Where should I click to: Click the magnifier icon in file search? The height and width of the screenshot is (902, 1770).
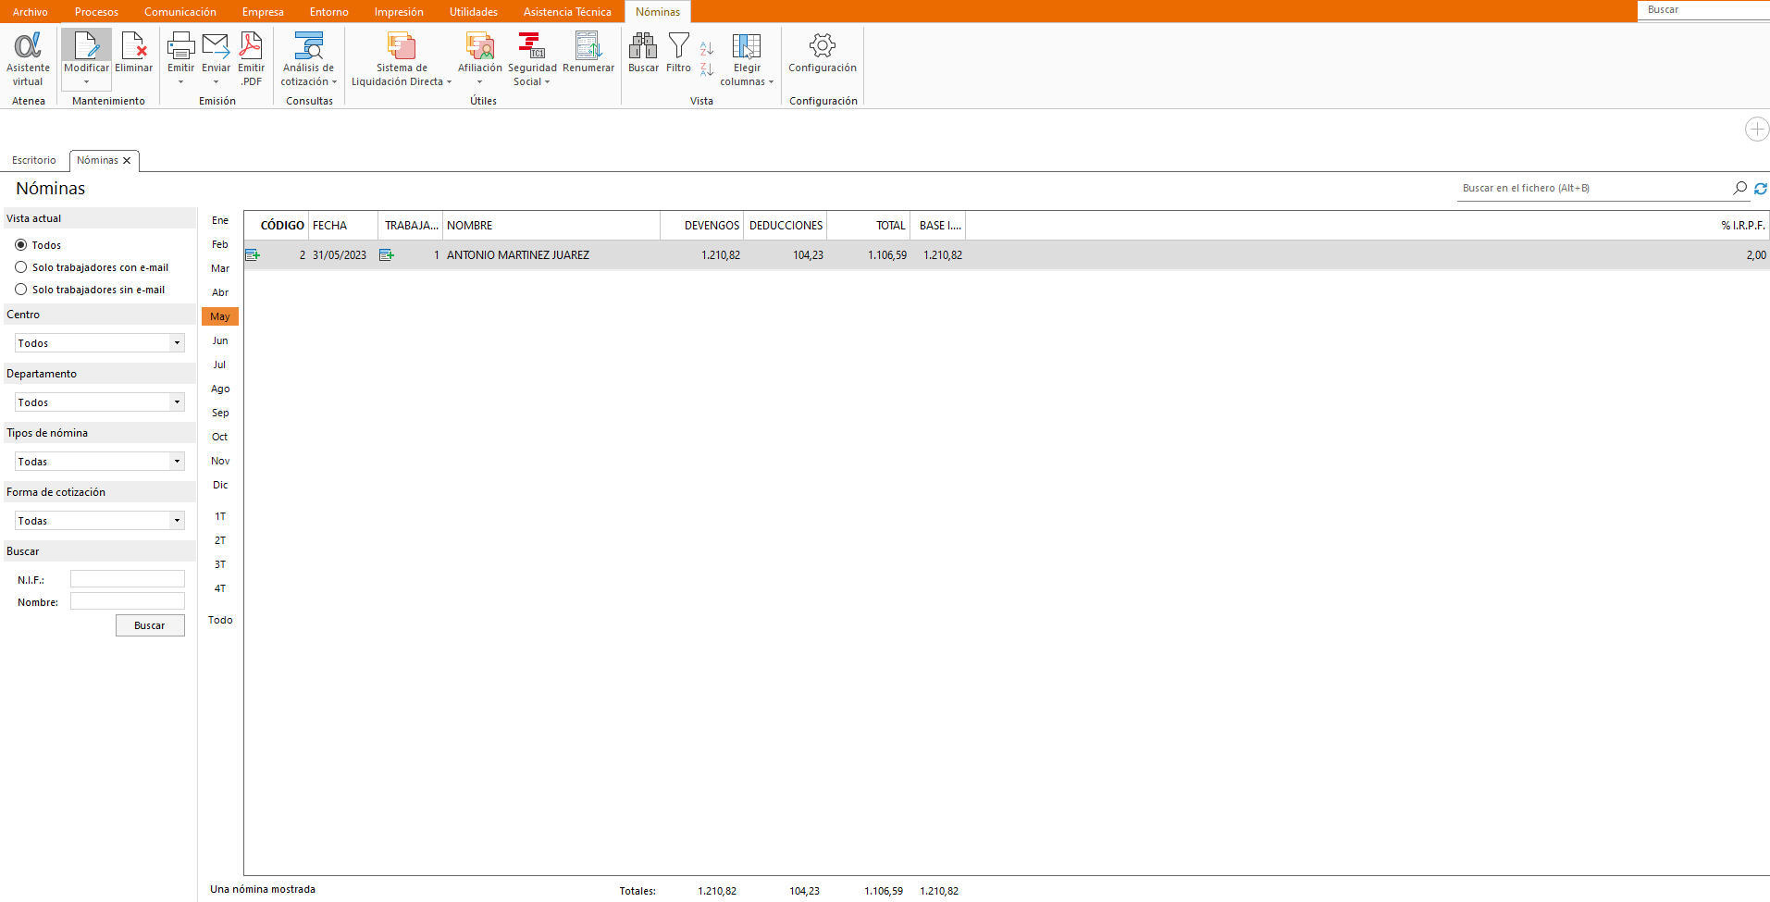click(x=1739, y=188)
